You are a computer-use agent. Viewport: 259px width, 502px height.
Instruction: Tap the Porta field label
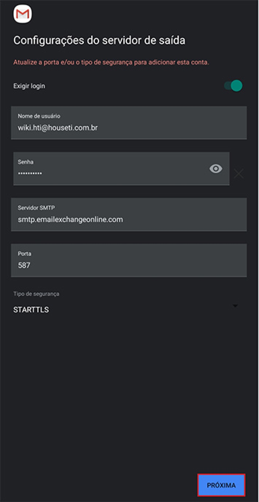pyautogui.click(x=25, y=254)
